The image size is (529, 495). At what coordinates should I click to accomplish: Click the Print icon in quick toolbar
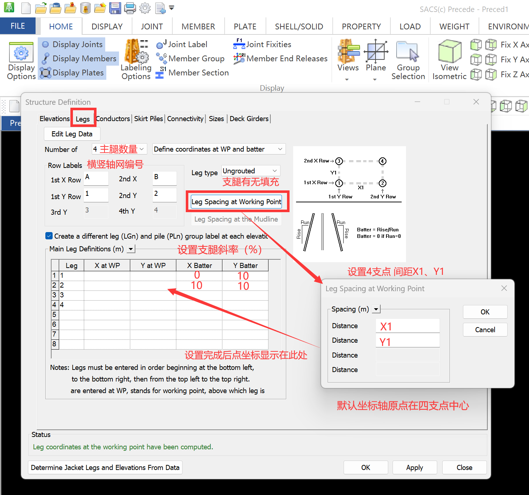coord(130,8)
